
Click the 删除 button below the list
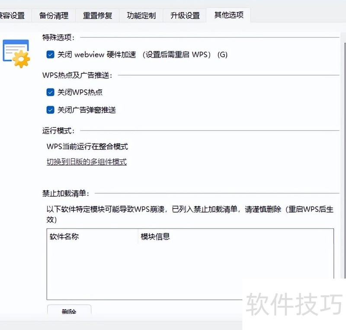(69, 310)
